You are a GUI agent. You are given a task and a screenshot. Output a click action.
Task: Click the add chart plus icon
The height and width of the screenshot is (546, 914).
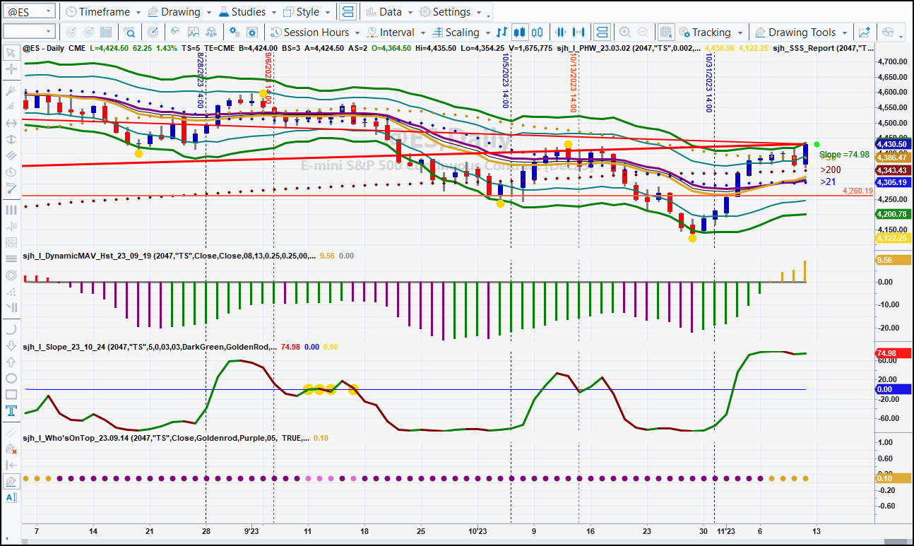(x=863, y=32)
